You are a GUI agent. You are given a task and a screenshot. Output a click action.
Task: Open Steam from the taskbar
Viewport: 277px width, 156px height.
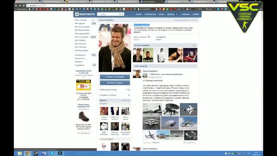(35, 153)
